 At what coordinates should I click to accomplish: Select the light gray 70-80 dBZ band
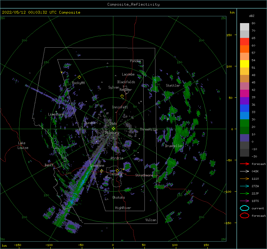pos(244,27)
